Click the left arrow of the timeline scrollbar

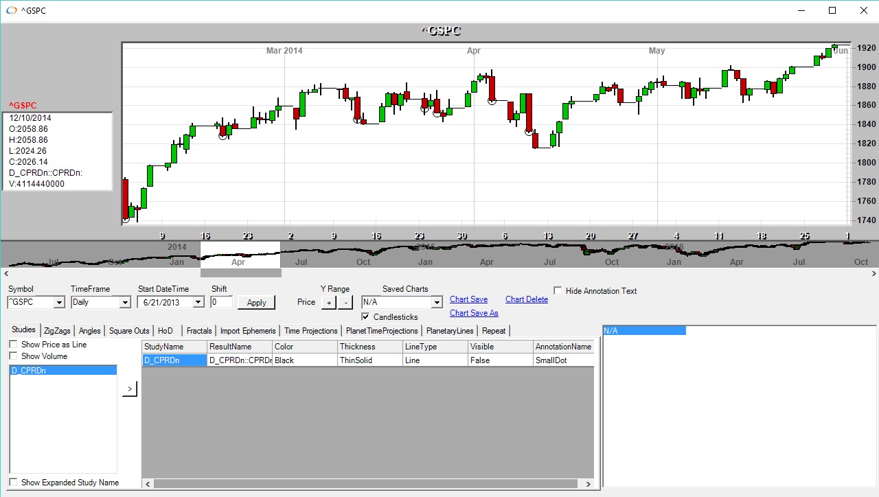point(5,273)
